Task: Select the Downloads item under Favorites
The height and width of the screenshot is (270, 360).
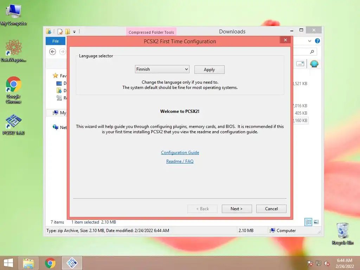Action: coord(61,90)
